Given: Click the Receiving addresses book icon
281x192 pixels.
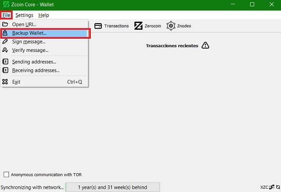Looking at the screenshot, I should tap(5, 70).
